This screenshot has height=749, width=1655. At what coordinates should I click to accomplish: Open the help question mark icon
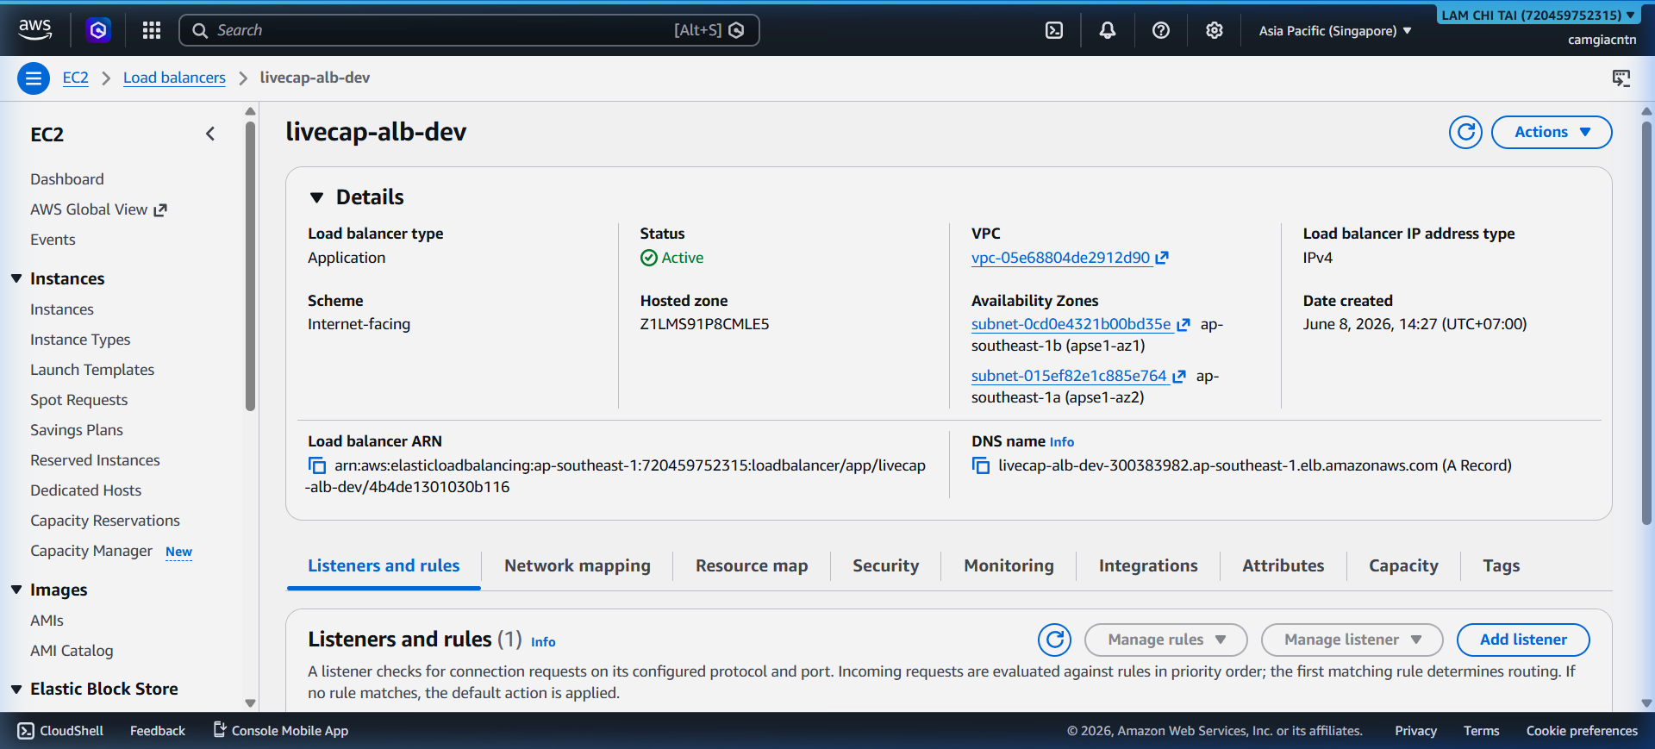click(1160, 30)
